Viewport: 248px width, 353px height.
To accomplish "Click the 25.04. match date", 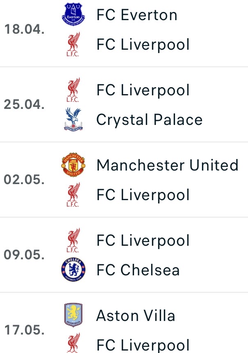I will coord(24,105).
